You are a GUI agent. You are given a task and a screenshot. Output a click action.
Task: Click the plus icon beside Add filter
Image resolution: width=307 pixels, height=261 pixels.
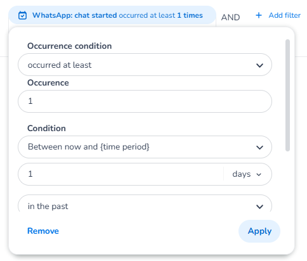tap(259, 15)
